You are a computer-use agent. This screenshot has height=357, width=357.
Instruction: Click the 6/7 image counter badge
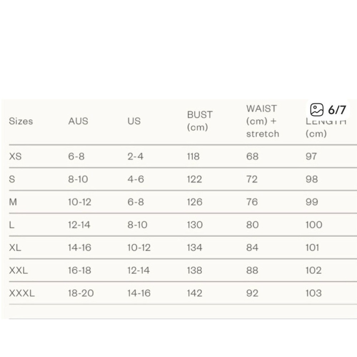(328, 110)
